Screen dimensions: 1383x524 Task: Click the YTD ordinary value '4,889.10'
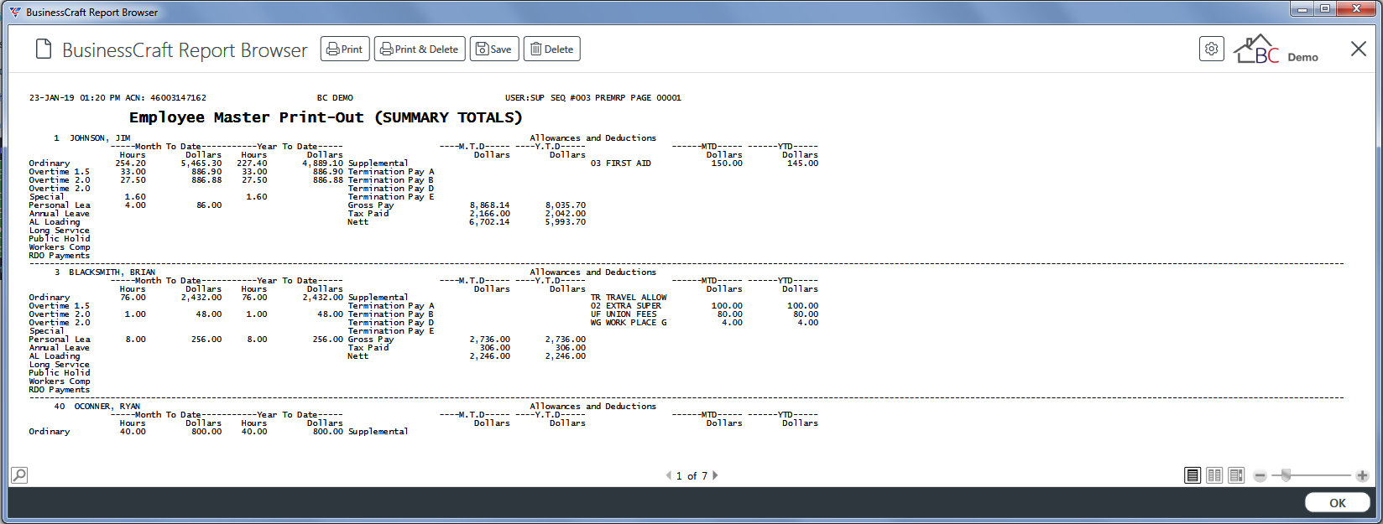click(323, 163)
